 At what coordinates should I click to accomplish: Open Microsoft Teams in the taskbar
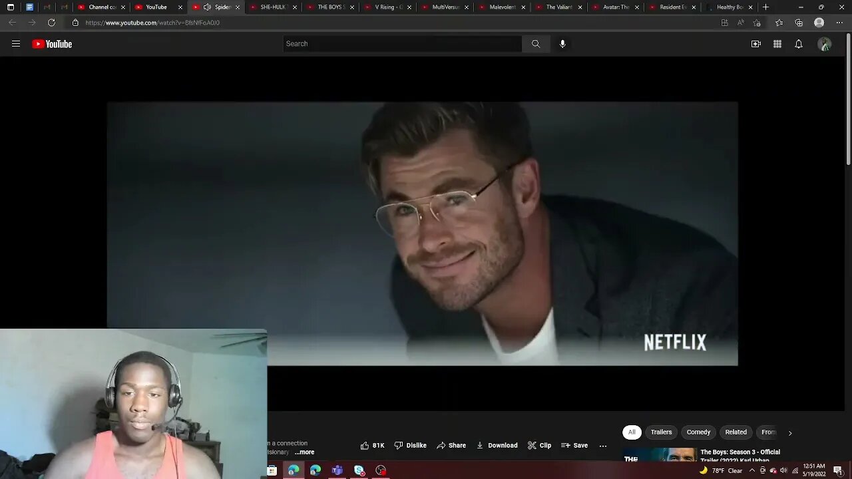337,470
